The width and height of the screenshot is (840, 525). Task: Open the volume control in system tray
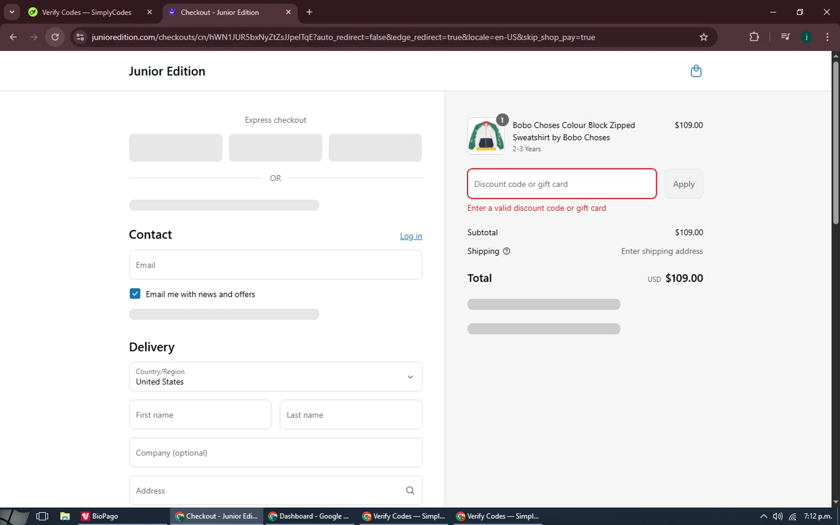778,516
